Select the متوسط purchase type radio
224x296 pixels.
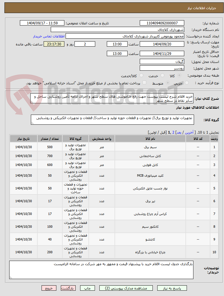click(x=167, y=83)
